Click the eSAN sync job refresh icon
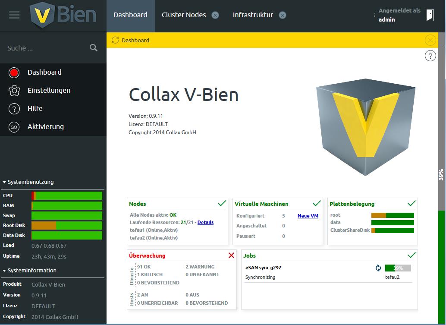The image size is (446, 325). click(378, 268)
